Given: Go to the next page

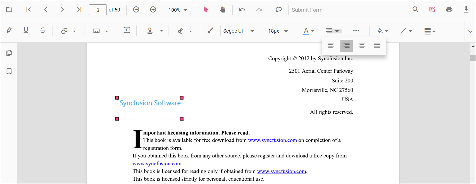Looking at the screenshot, I should [62, 10].
